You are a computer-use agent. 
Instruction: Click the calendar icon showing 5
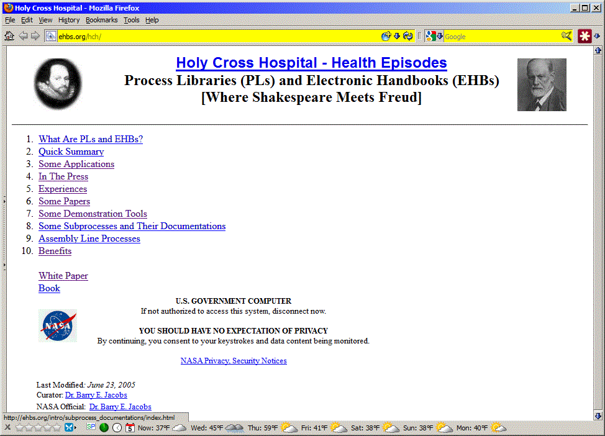coord(130,427)
